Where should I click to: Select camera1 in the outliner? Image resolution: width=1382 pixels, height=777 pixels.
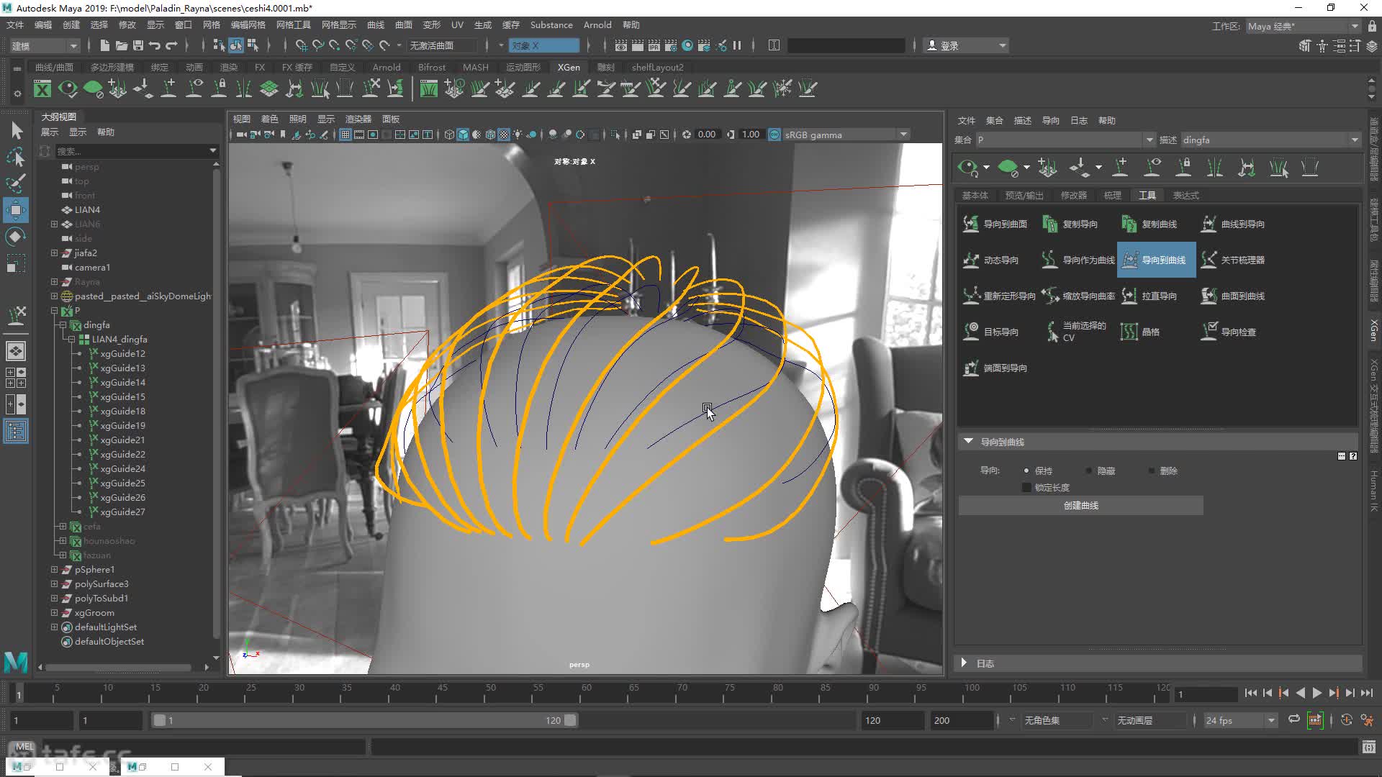click(92, 267)
